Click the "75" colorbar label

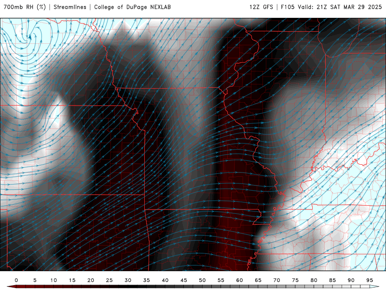coord(295,280)
